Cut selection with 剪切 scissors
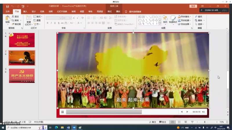Viewport: 232px width, 130px height. coord(15,16)
